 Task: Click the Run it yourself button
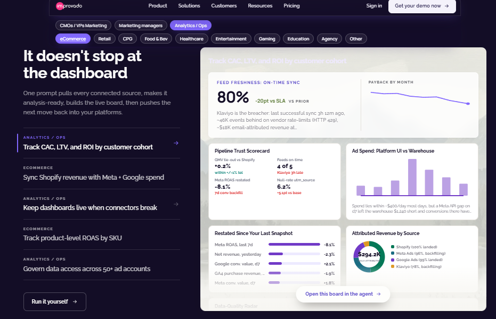pyautogui.click(x=55, y=301)
